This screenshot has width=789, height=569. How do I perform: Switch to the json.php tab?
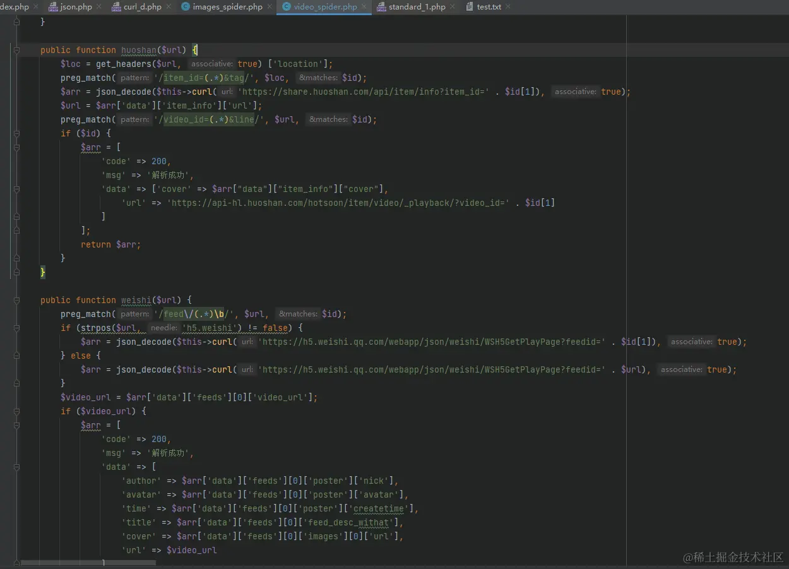[x=76, y=7]
